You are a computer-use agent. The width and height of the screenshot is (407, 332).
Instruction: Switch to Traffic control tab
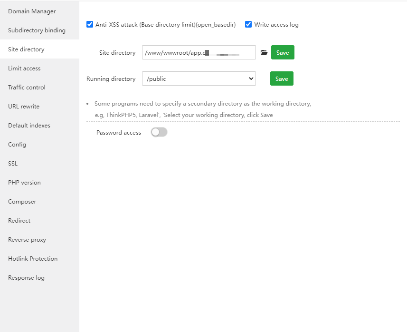tap(39, 87)
